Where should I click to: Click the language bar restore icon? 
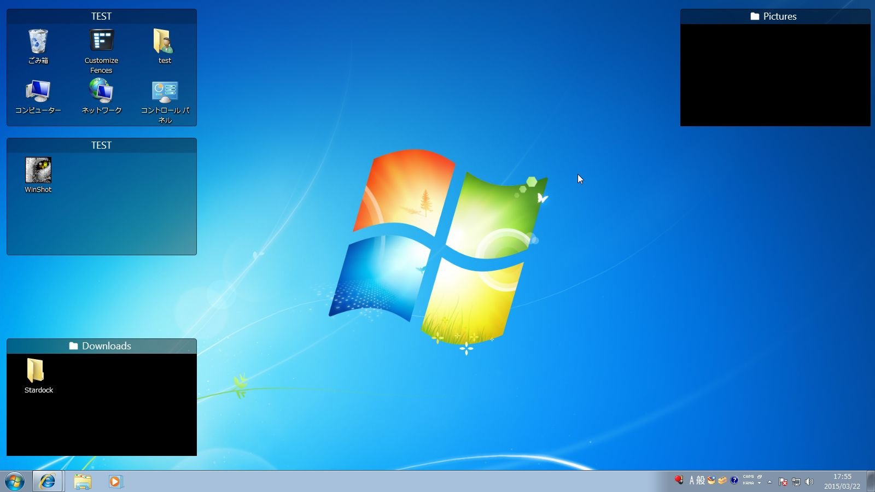[760, 477]
